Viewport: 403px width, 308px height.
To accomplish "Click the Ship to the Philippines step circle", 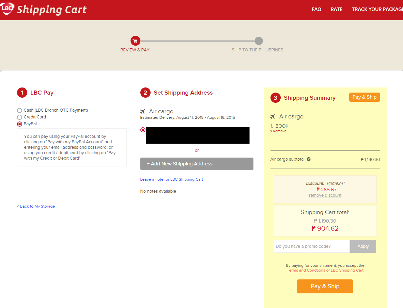I will click(x=259, y=41).
